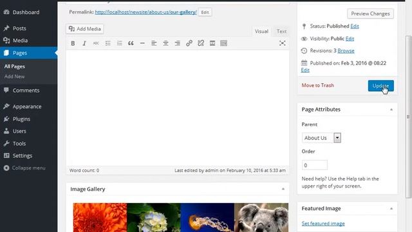412x232 pixels.
Task: Move this page to Trash
Action: pos(317,85)
